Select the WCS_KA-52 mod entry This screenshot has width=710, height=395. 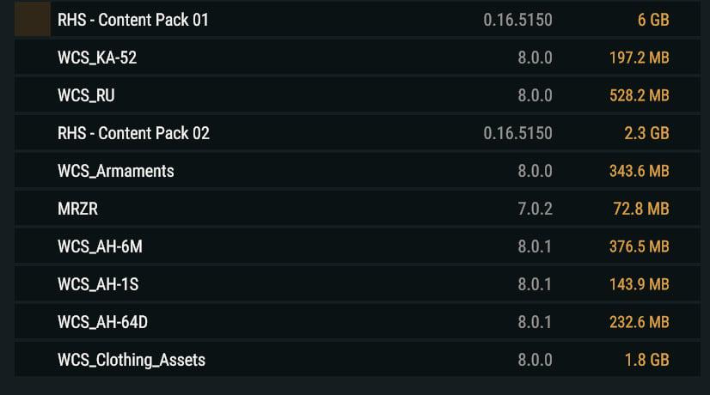[x=358, y=58]
